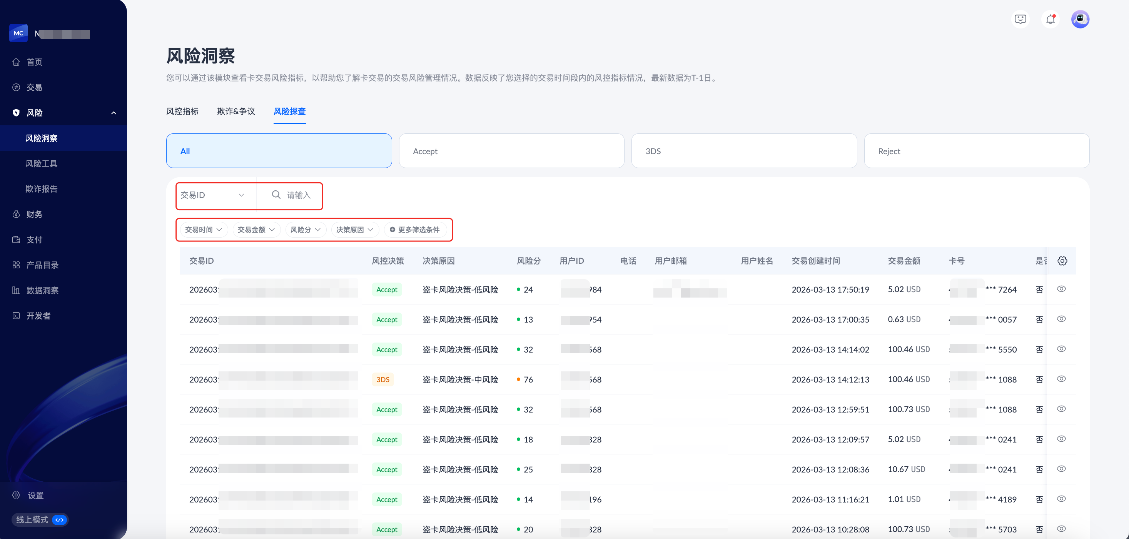Open 设置 settings at sidebar bottom
This screenshot has width=1129, height=539.
point(35,495)
